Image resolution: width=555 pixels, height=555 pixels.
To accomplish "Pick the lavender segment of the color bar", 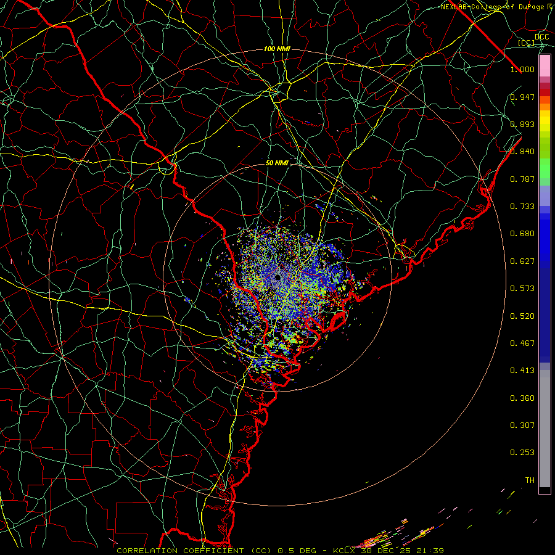I will [545, 195].
